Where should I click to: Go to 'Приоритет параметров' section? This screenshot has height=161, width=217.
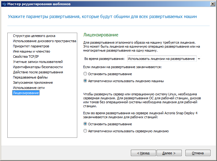pyautogui.click(x=31, y=46)
